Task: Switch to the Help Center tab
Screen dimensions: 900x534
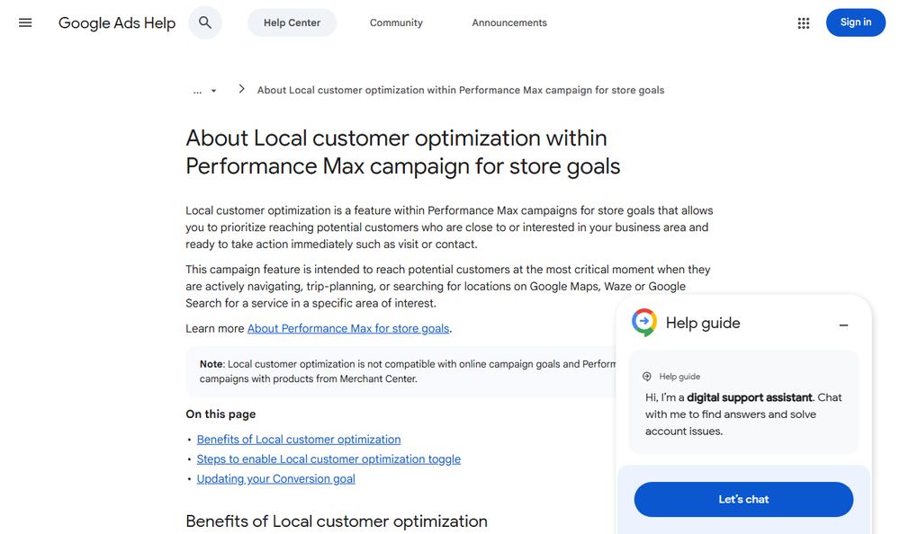Action: coord(292,23)
